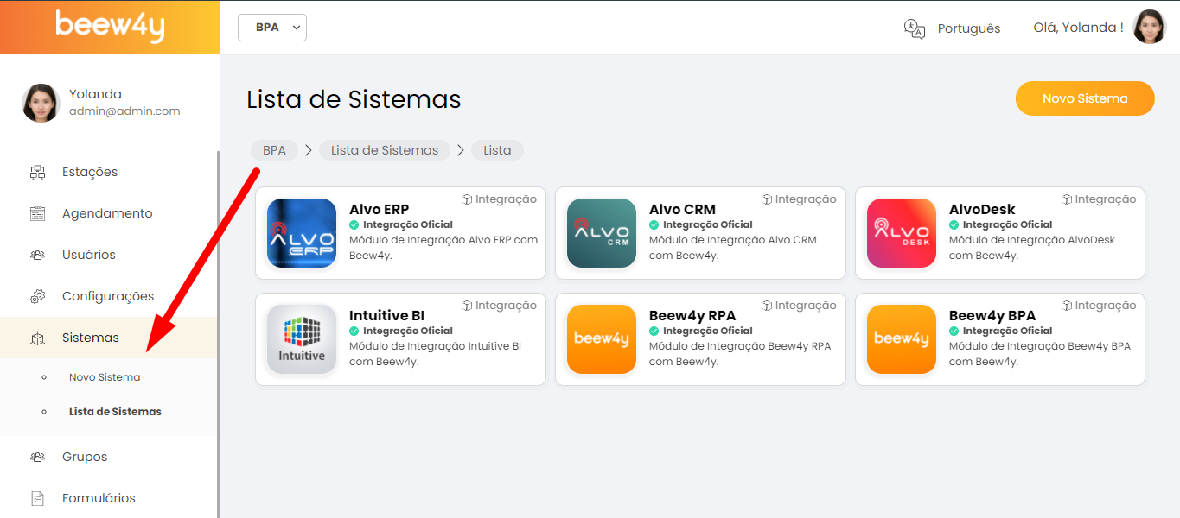
Task: Open the Agendamento menu item
Action: (x=109, y=213)
